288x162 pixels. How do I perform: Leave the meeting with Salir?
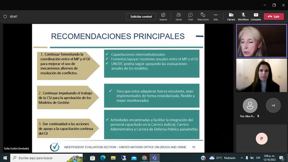click(x=274, y=16)
